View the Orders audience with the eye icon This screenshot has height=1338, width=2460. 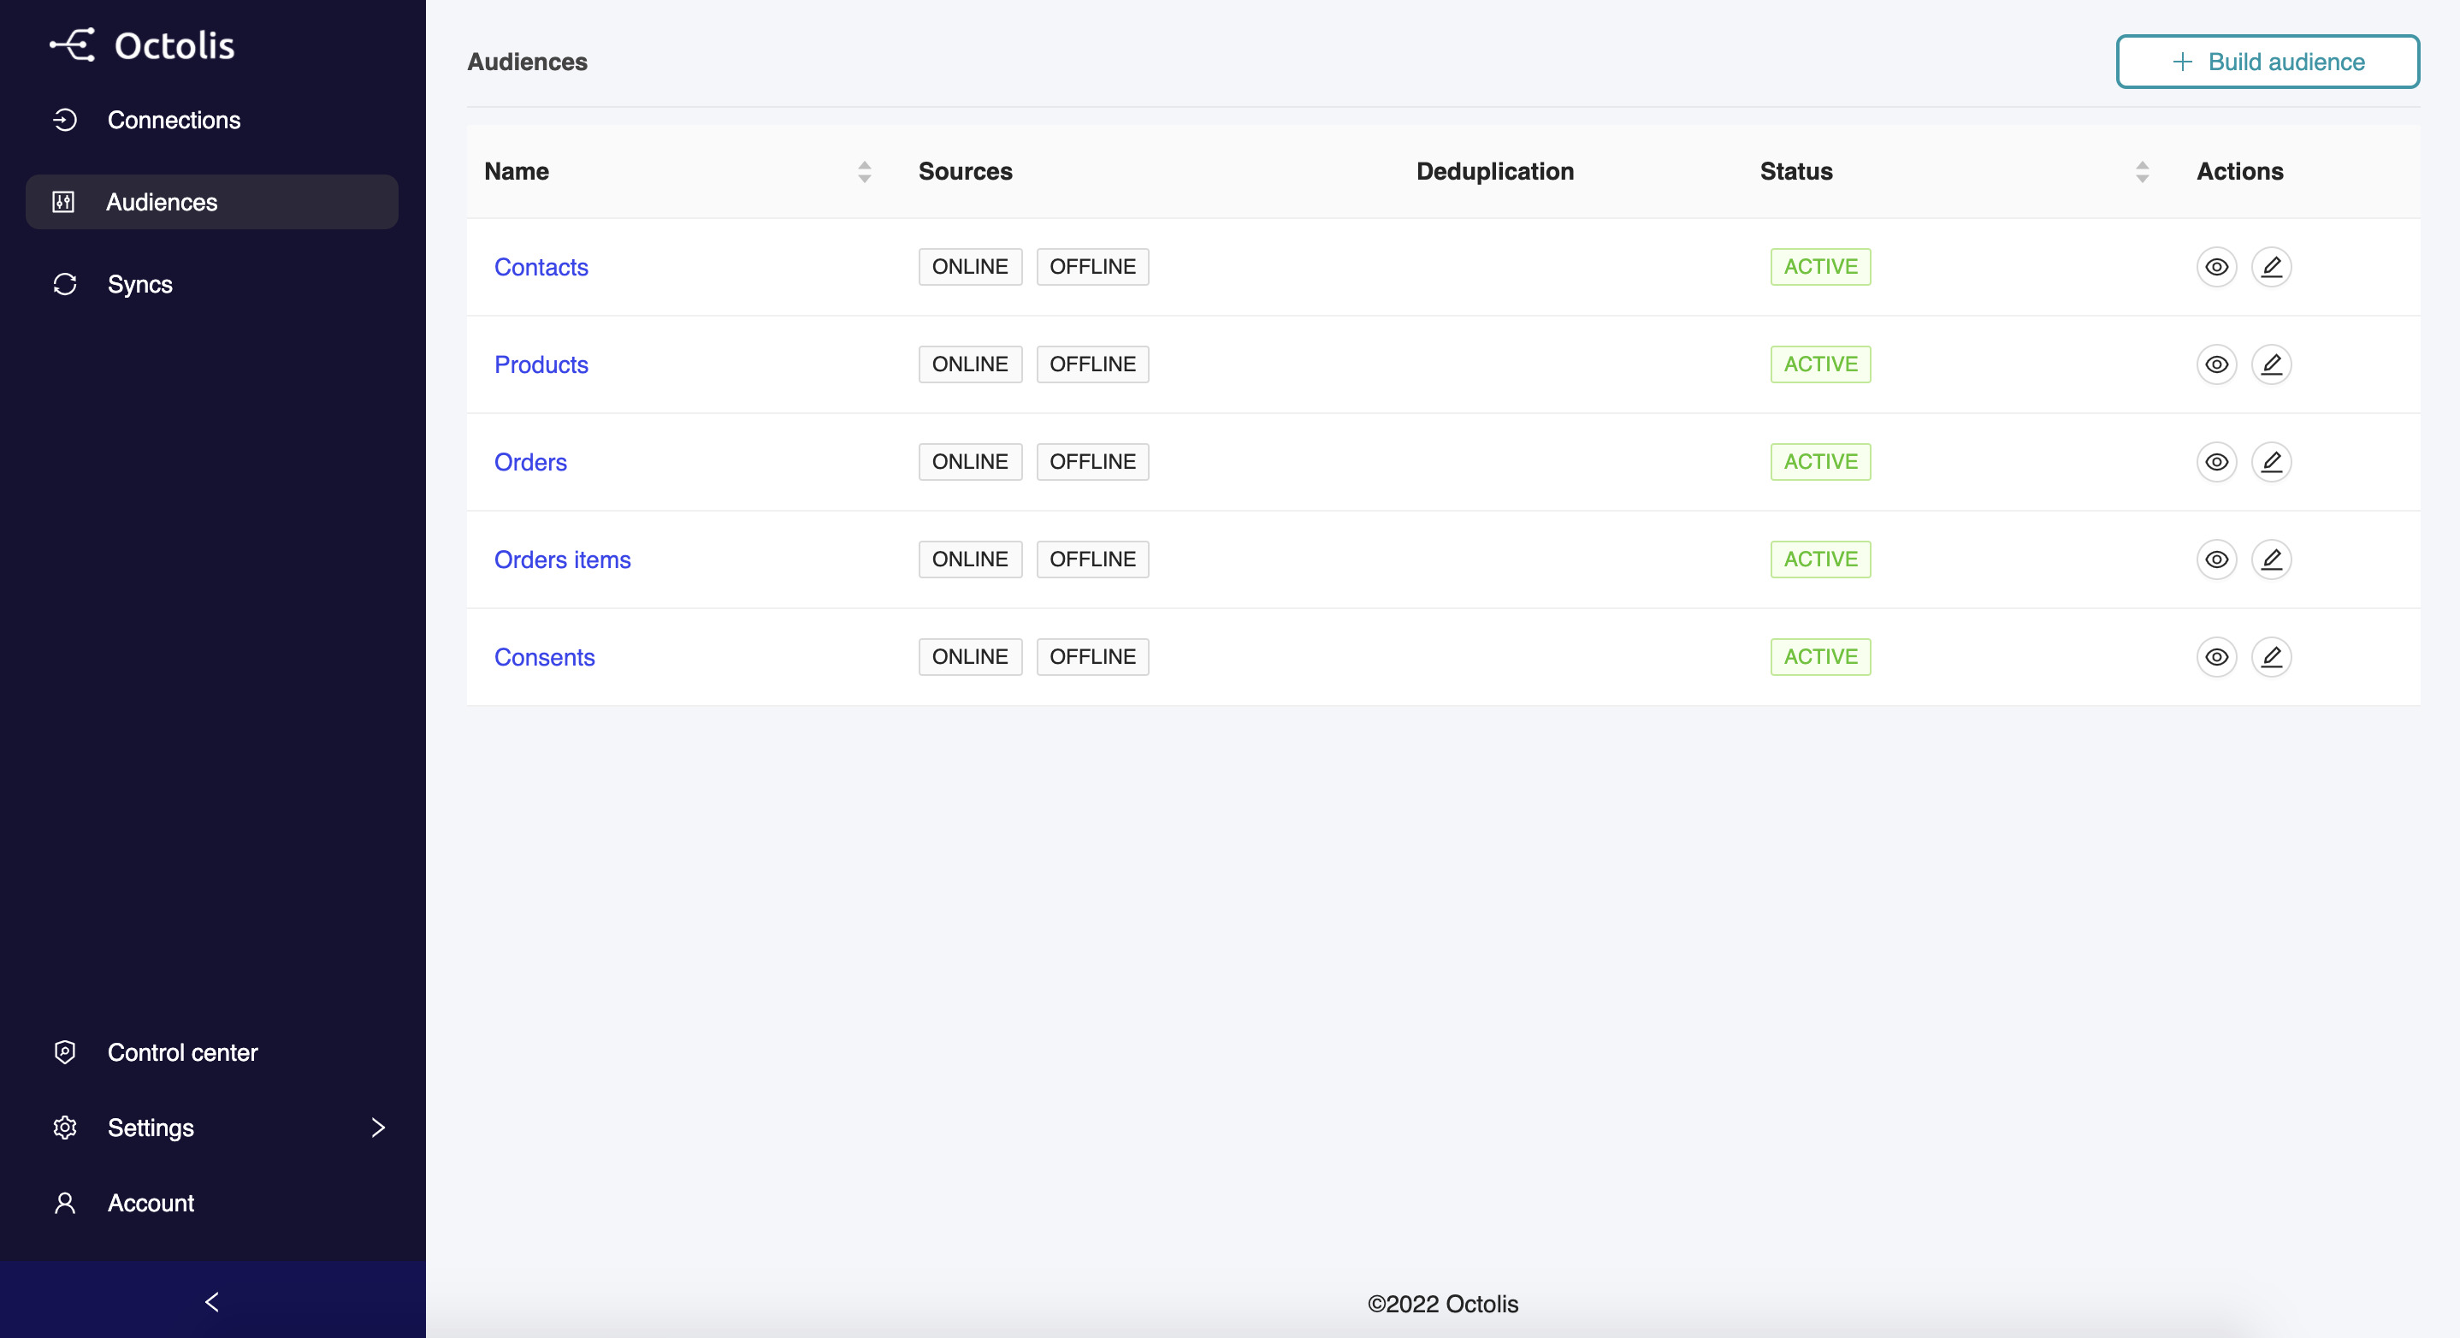tap(2216, 462)
